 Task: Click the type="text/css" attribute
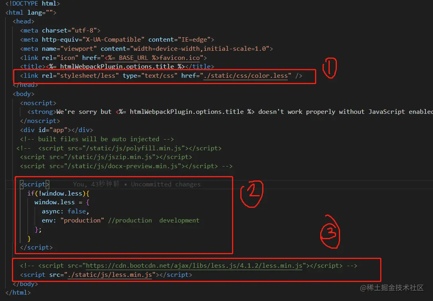[150, 76]
